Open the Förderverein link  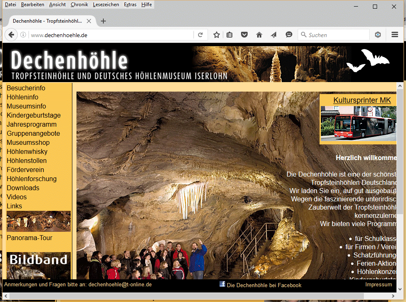(25, 170)
